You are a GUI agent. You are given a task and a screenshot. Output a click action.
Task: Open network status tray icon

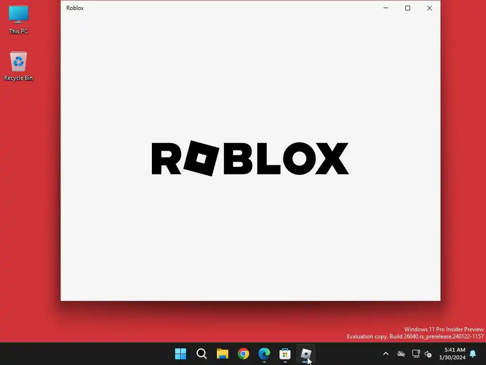click(x=416, y=354)
